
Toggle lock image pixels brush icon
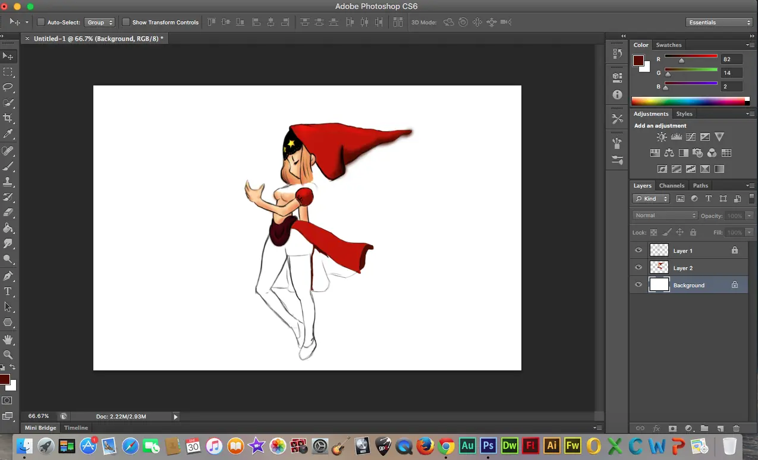(x=666, y=233)
